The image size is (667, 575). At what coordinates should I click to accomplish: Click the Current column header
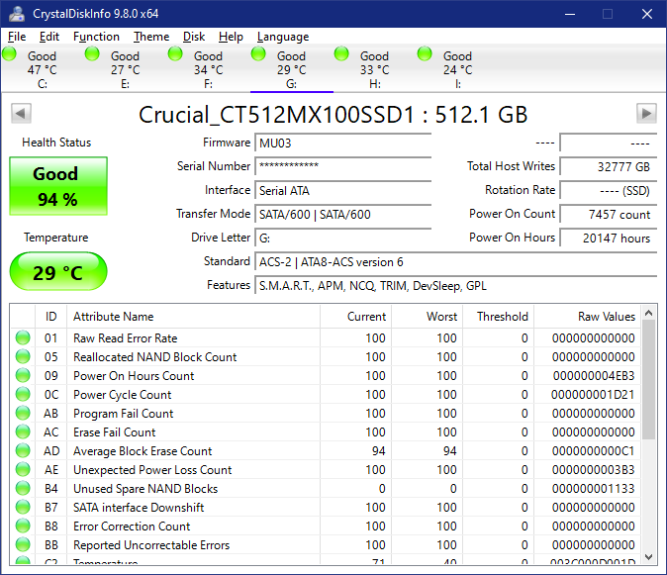click(x=355, y=317)
